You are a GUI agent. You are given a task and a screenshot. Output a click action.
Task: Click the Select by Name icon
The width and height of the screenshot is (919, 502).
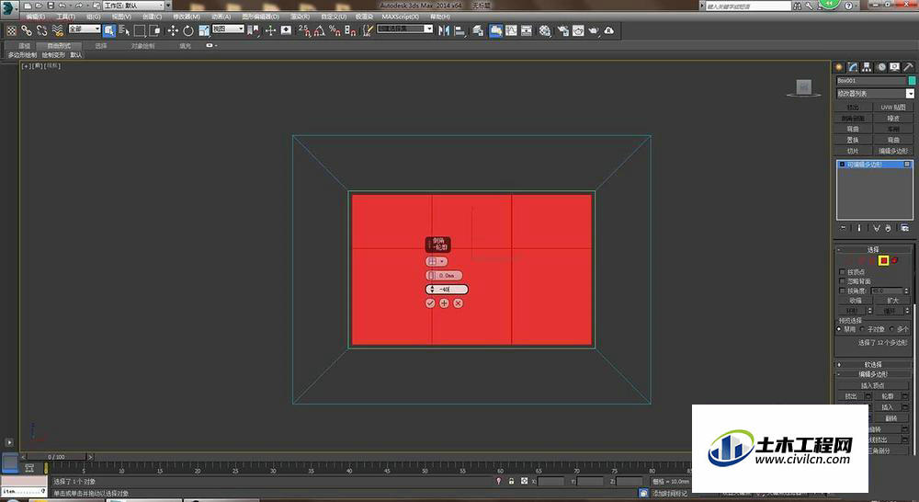(124, 30)
